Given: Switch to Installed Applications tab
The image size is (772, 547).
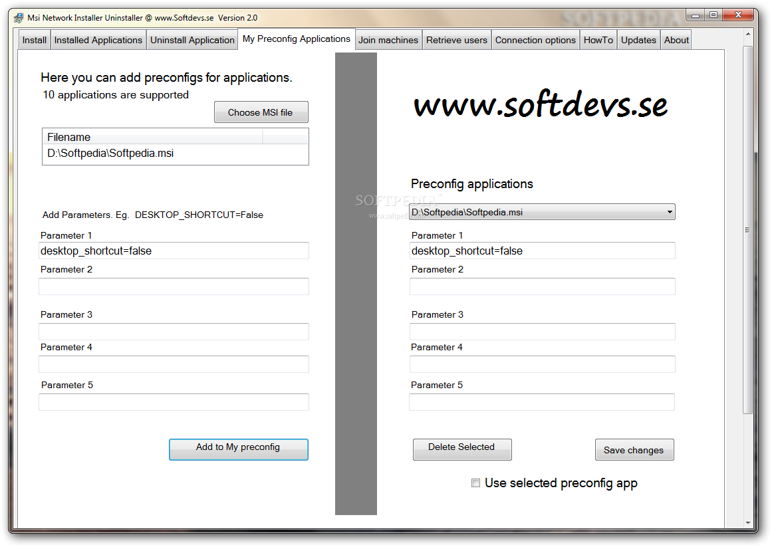Looking at the screenshot, I should click(98, 40).
